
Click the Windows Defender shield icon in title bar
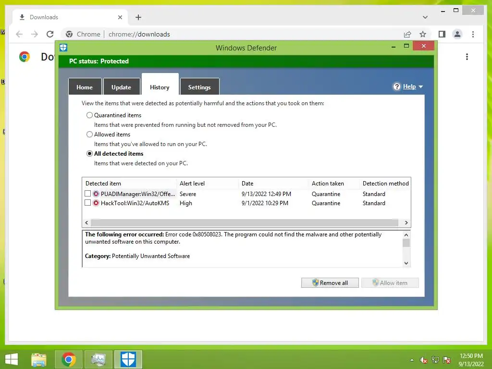pos(63,48)
